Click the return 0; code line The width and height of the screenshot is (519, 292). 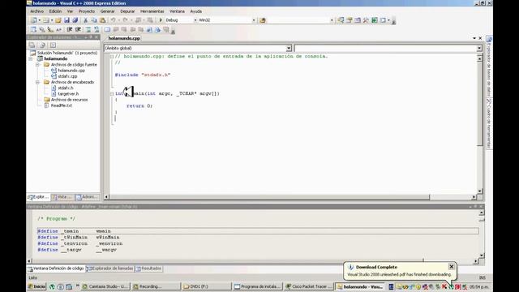coord(139,106)
